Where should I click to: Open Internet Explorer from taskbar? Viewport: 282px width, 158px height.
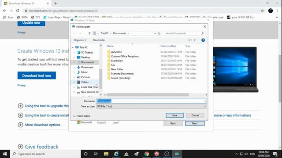tap(116, 154)
